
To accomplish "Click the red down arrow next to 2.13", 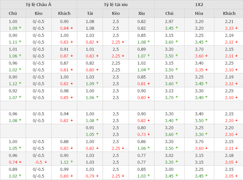I will pos(236,28).
